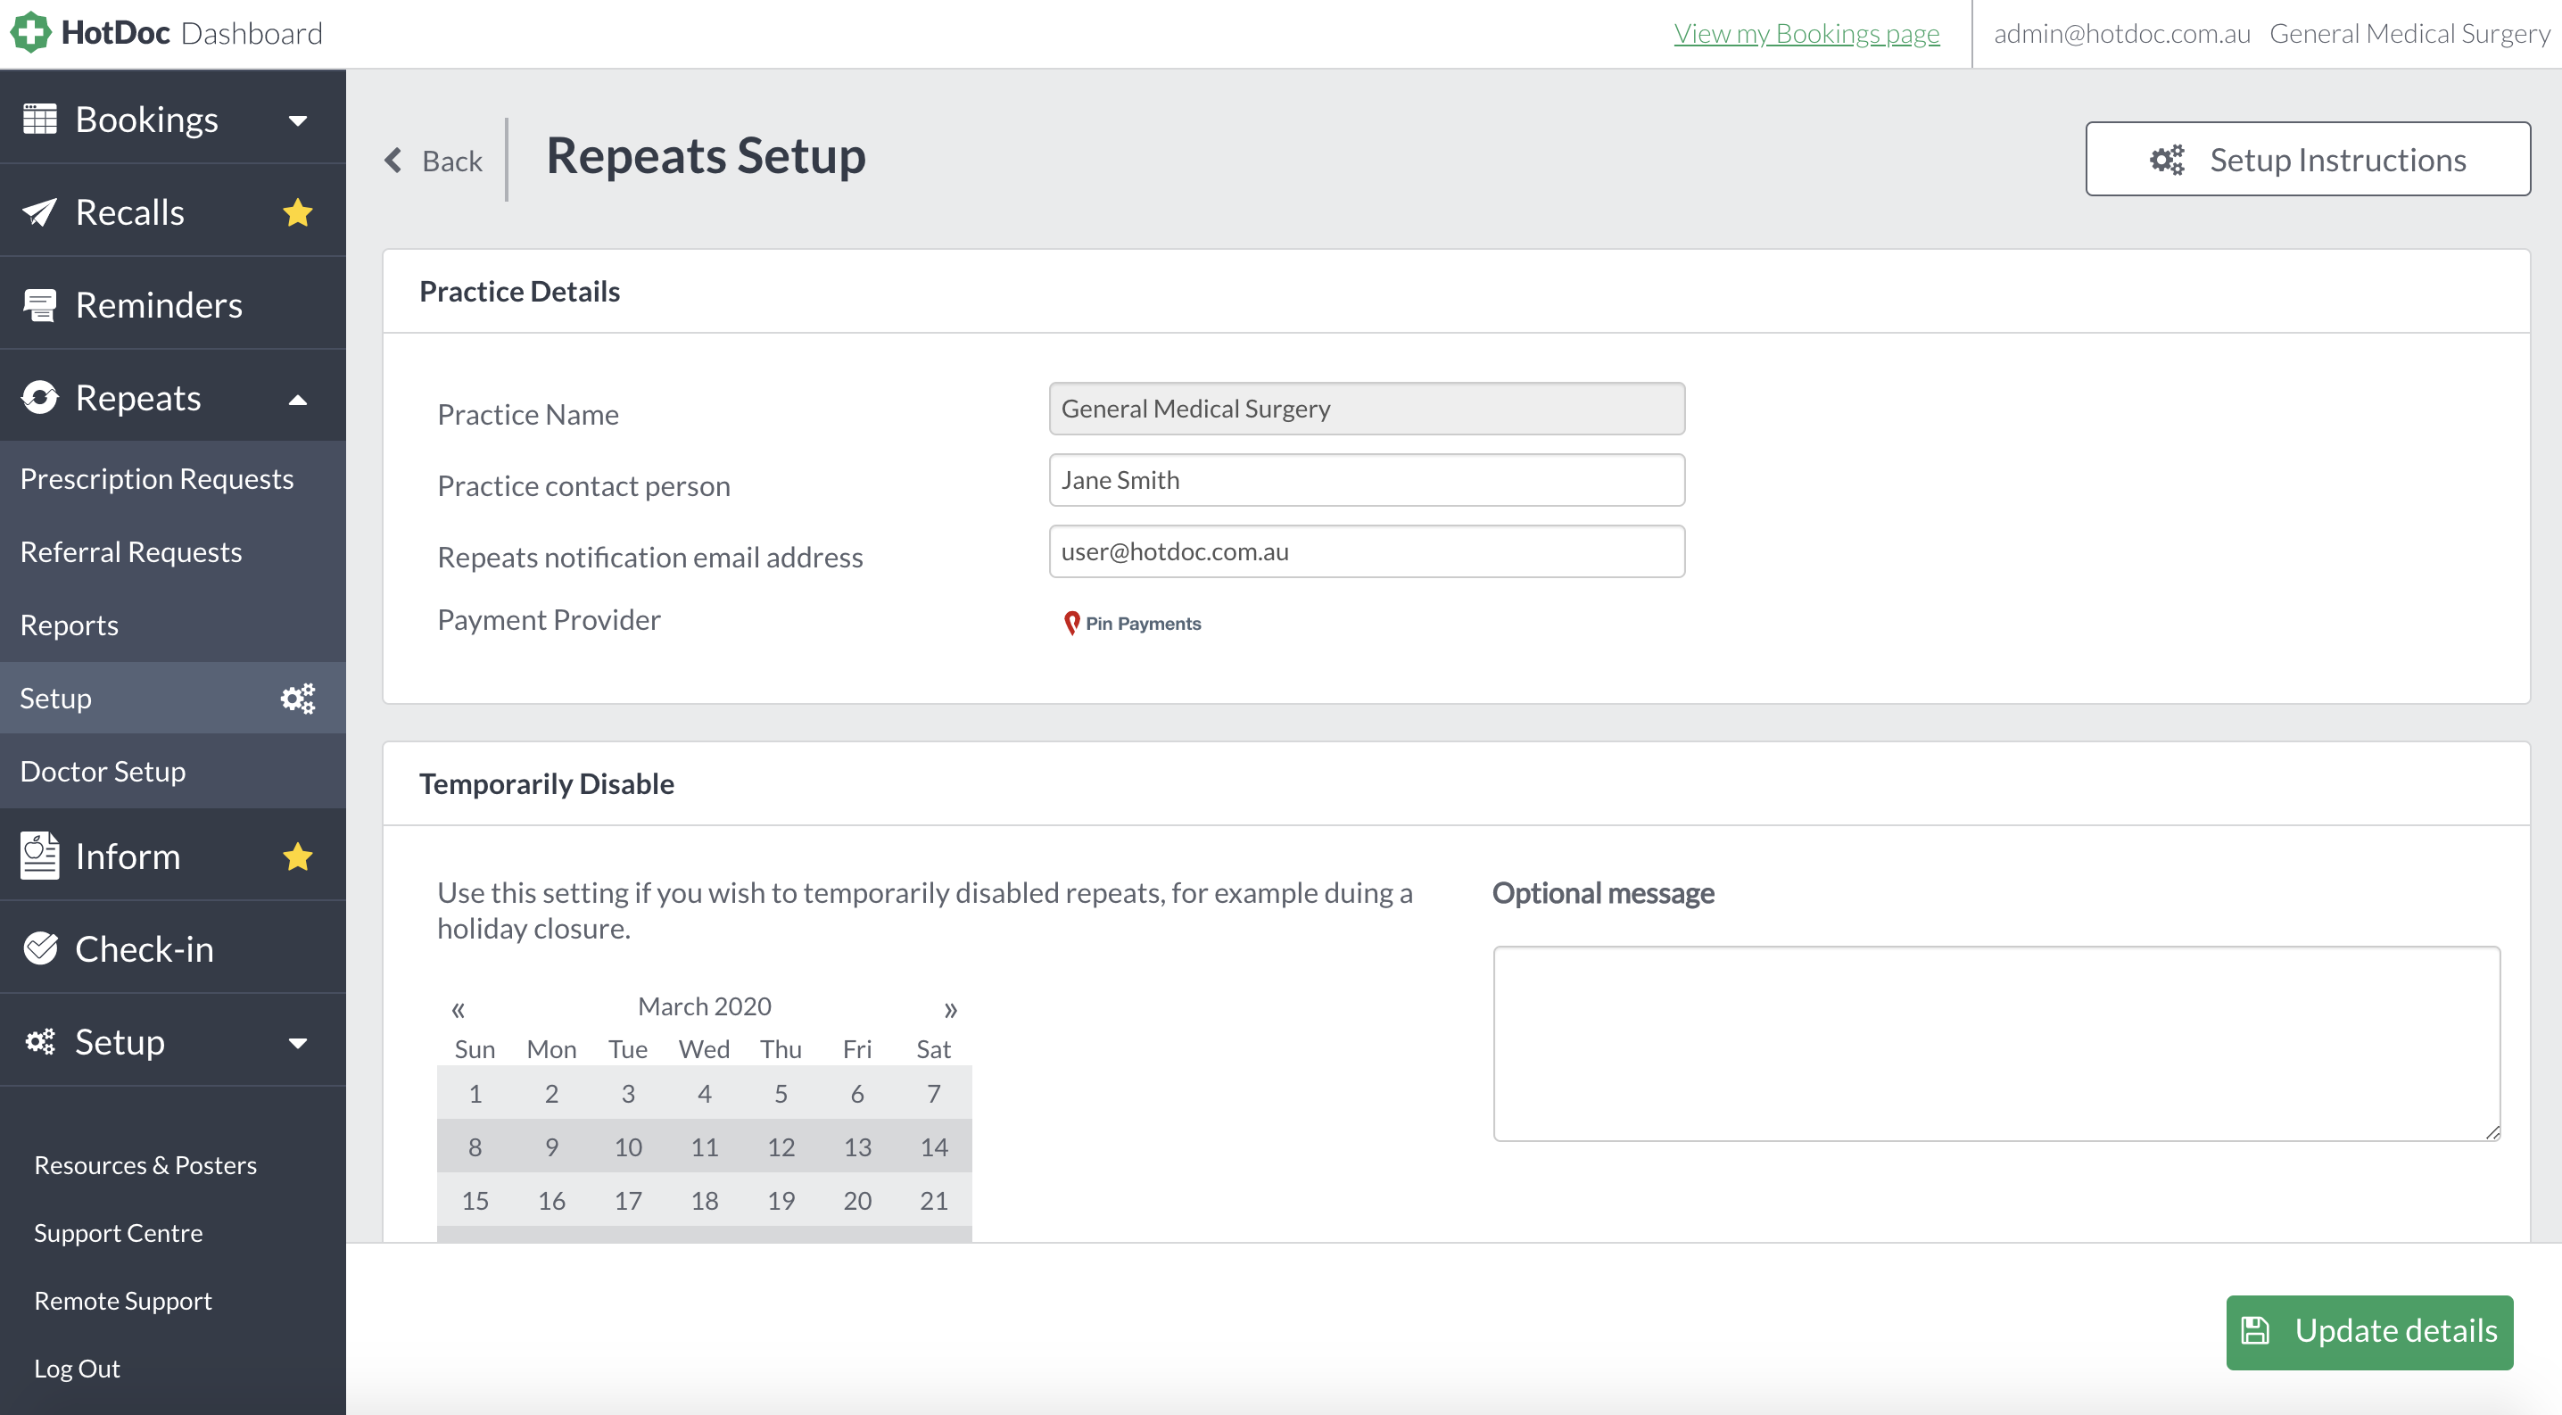Click the Recalls paper plane icon

(x=40, y=211)
